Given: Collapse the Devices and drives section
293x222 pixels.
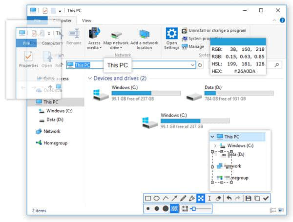Looking at the screenshot, I should 89,78.
